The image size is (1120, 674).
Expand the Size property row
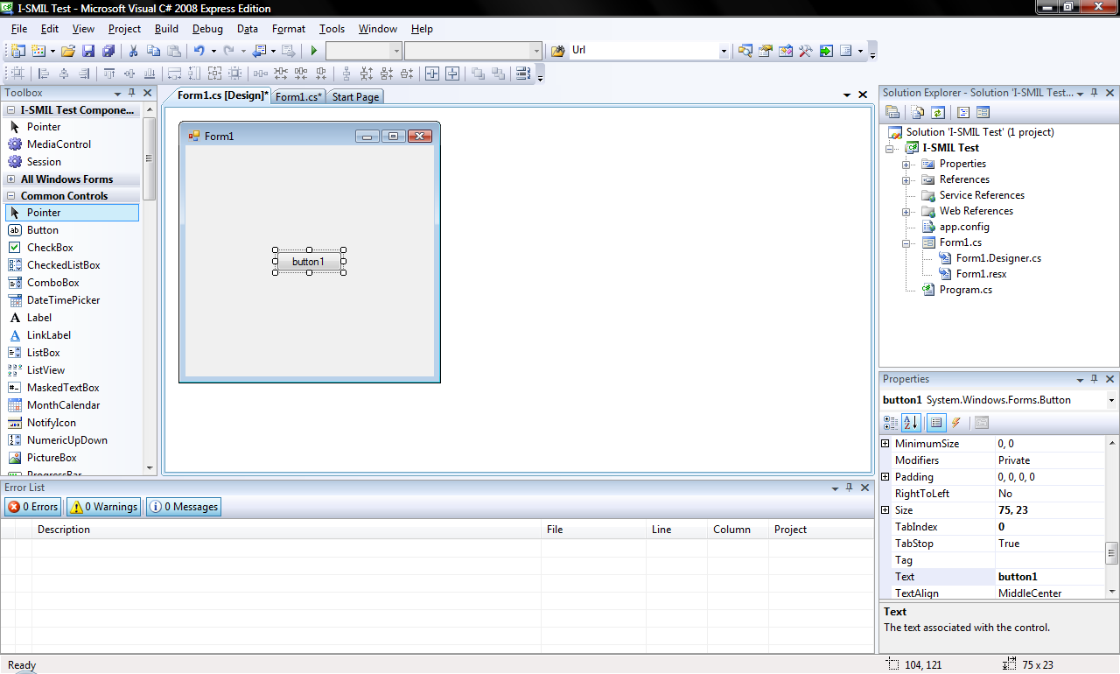pos(885,510)
